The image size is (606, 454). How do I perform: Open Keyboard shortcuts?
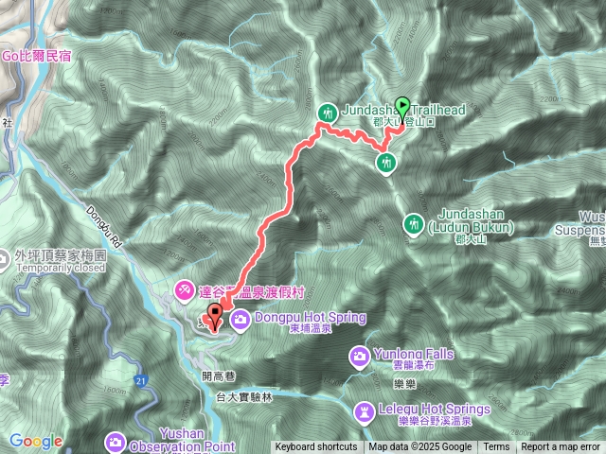[316, 447]
